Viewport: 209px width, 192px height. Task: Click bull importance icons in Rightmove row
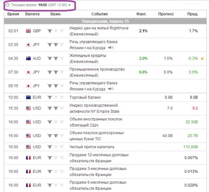[x=56, y=31]
